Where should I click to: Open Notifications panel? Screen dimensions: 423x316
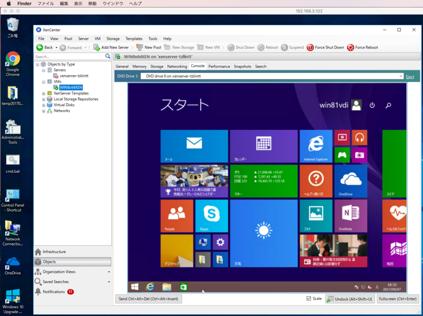click(54, 292)
